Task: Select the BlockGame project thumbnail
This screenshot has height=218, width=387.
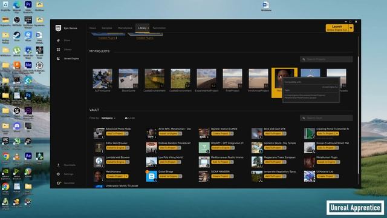Action: (128, 79)
